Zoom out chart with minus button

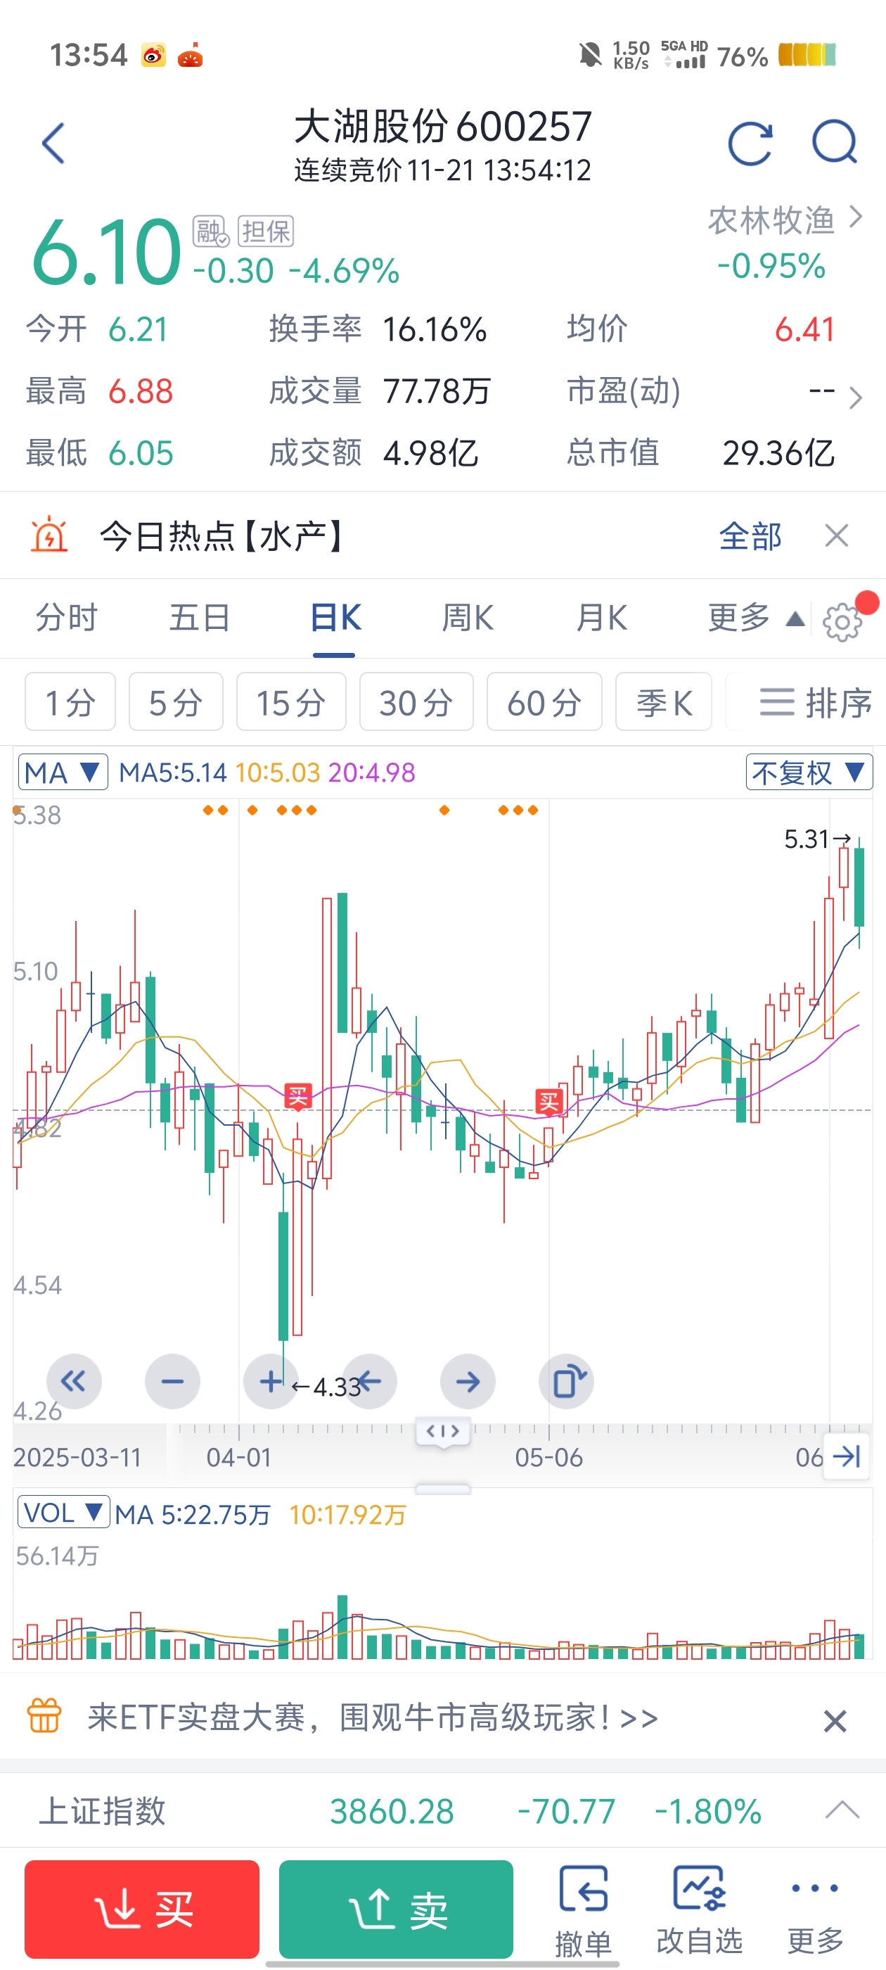173,1381
